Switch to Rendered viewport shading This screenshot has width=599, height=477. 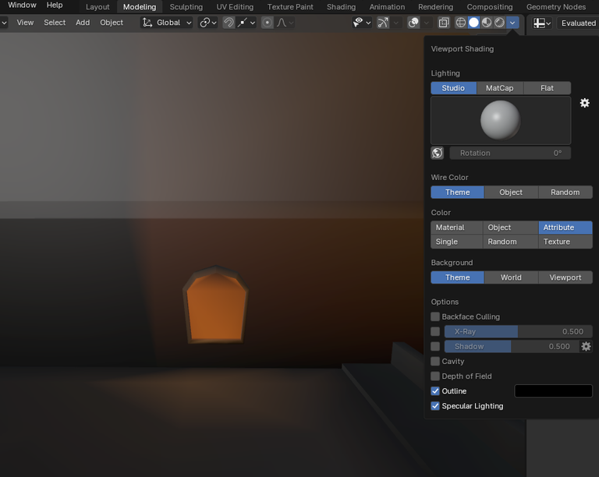coord(499,23)
